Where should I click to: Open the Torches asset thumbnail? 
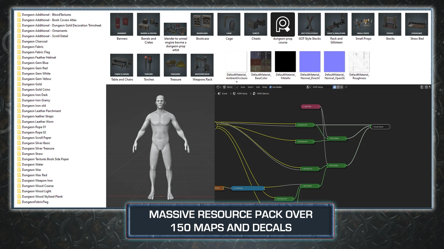[148, 65]
